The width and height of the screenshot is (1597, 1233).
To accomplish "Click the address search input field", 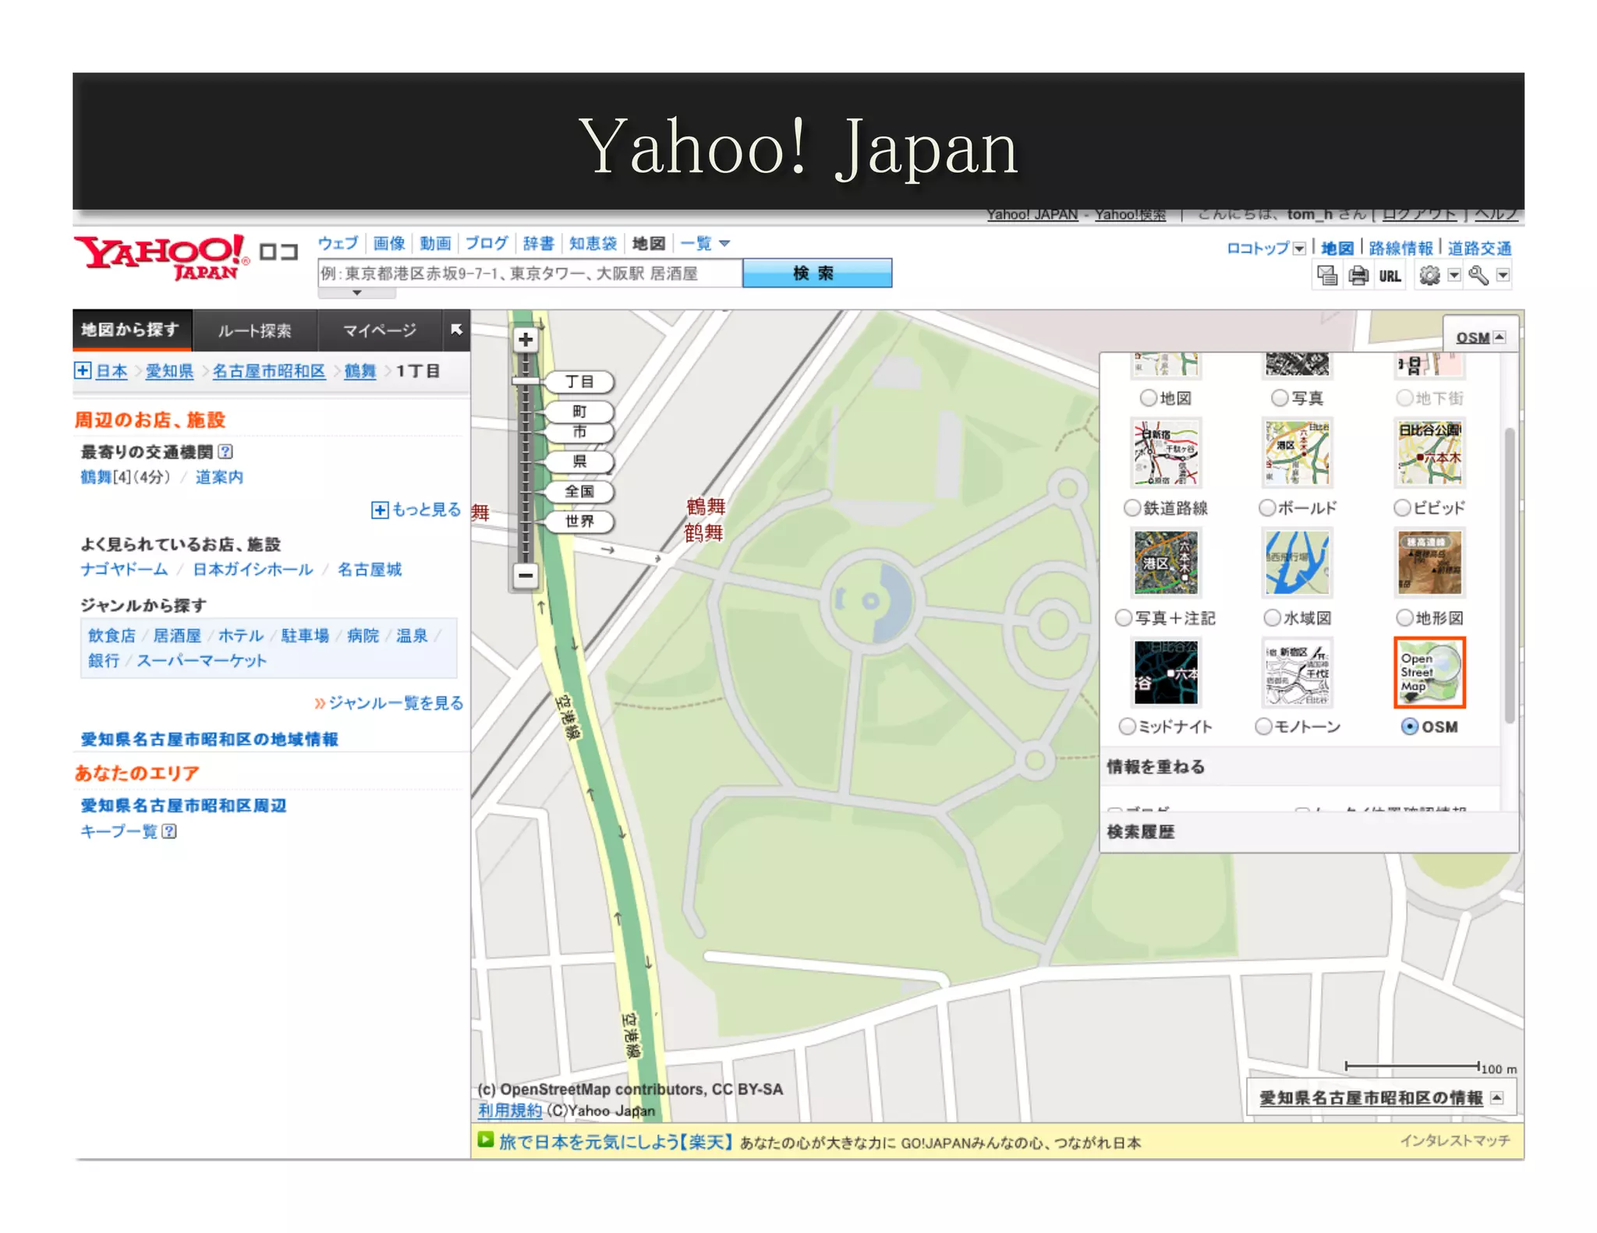I will [x=530, y=274].
